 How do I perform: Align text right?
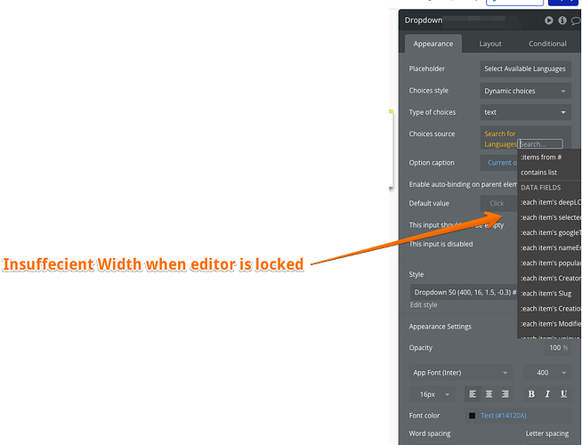click(505, 394)
